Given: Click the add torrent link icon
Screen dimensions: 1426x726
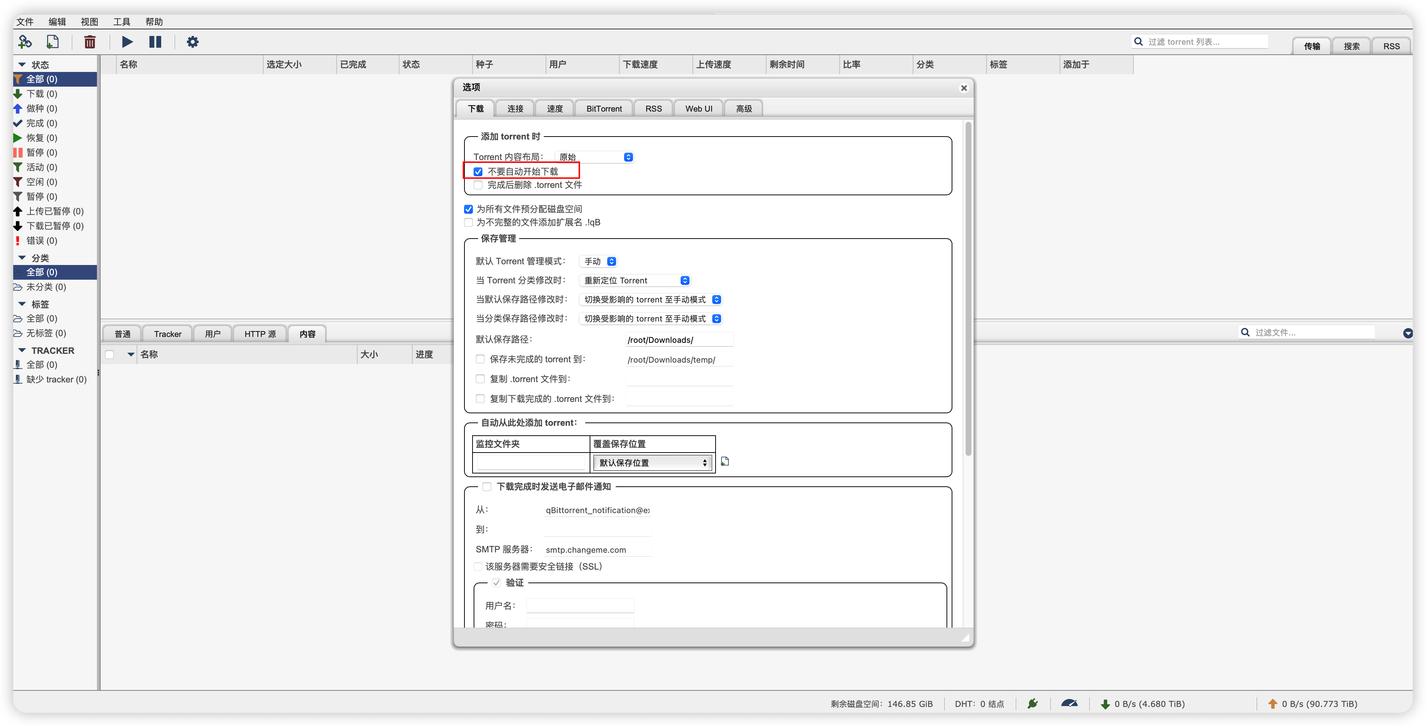Looking at the screenshot, I should point(25,41).
